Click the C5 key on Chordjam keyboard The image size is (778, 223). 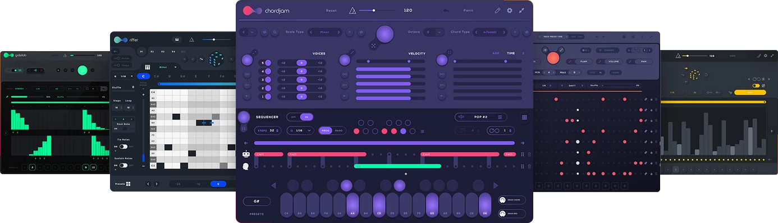(379, 204)
